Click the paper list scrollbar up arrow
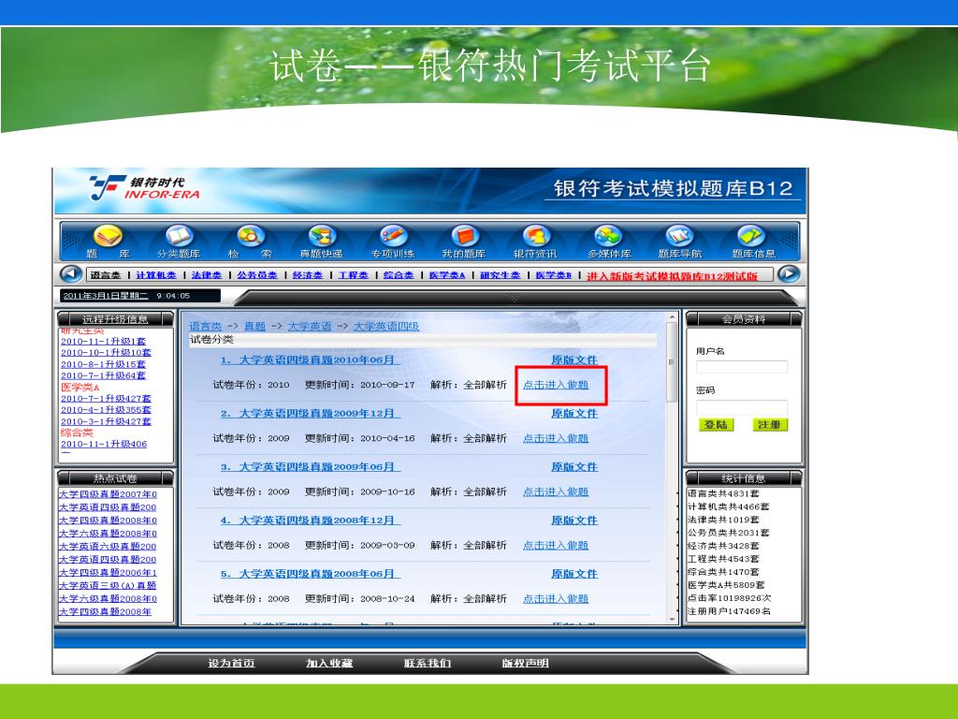 click(x=672, y=317)
